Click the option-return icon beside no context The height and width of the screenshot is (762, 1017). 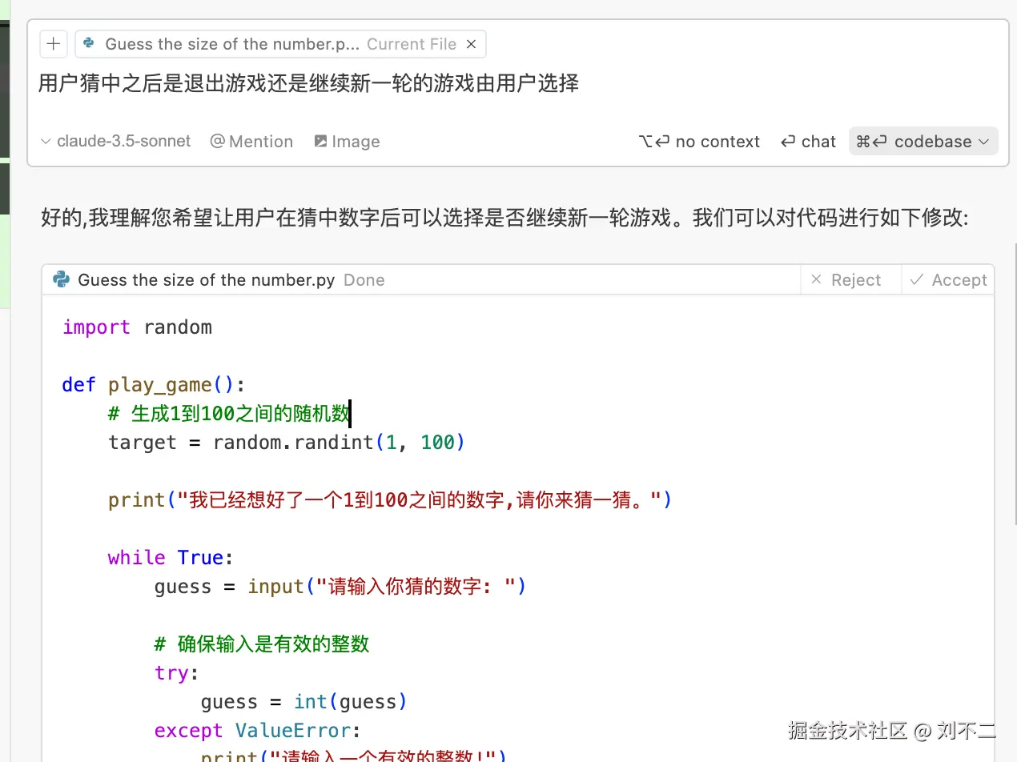point(653,141)
